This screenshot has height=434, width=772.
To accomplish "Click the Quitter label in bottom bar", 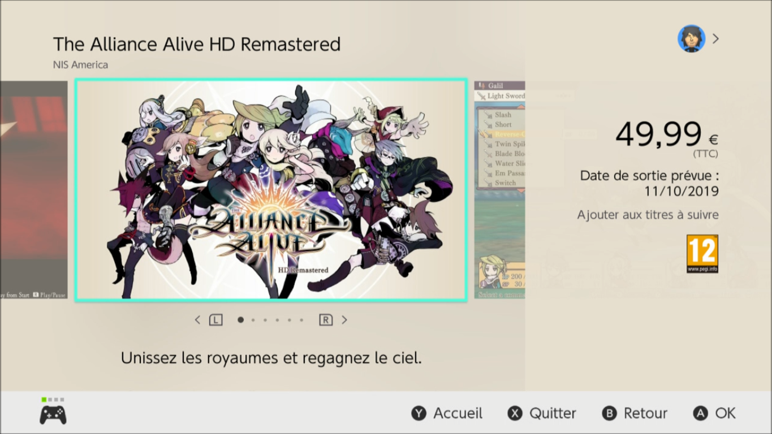I will 553,413.
